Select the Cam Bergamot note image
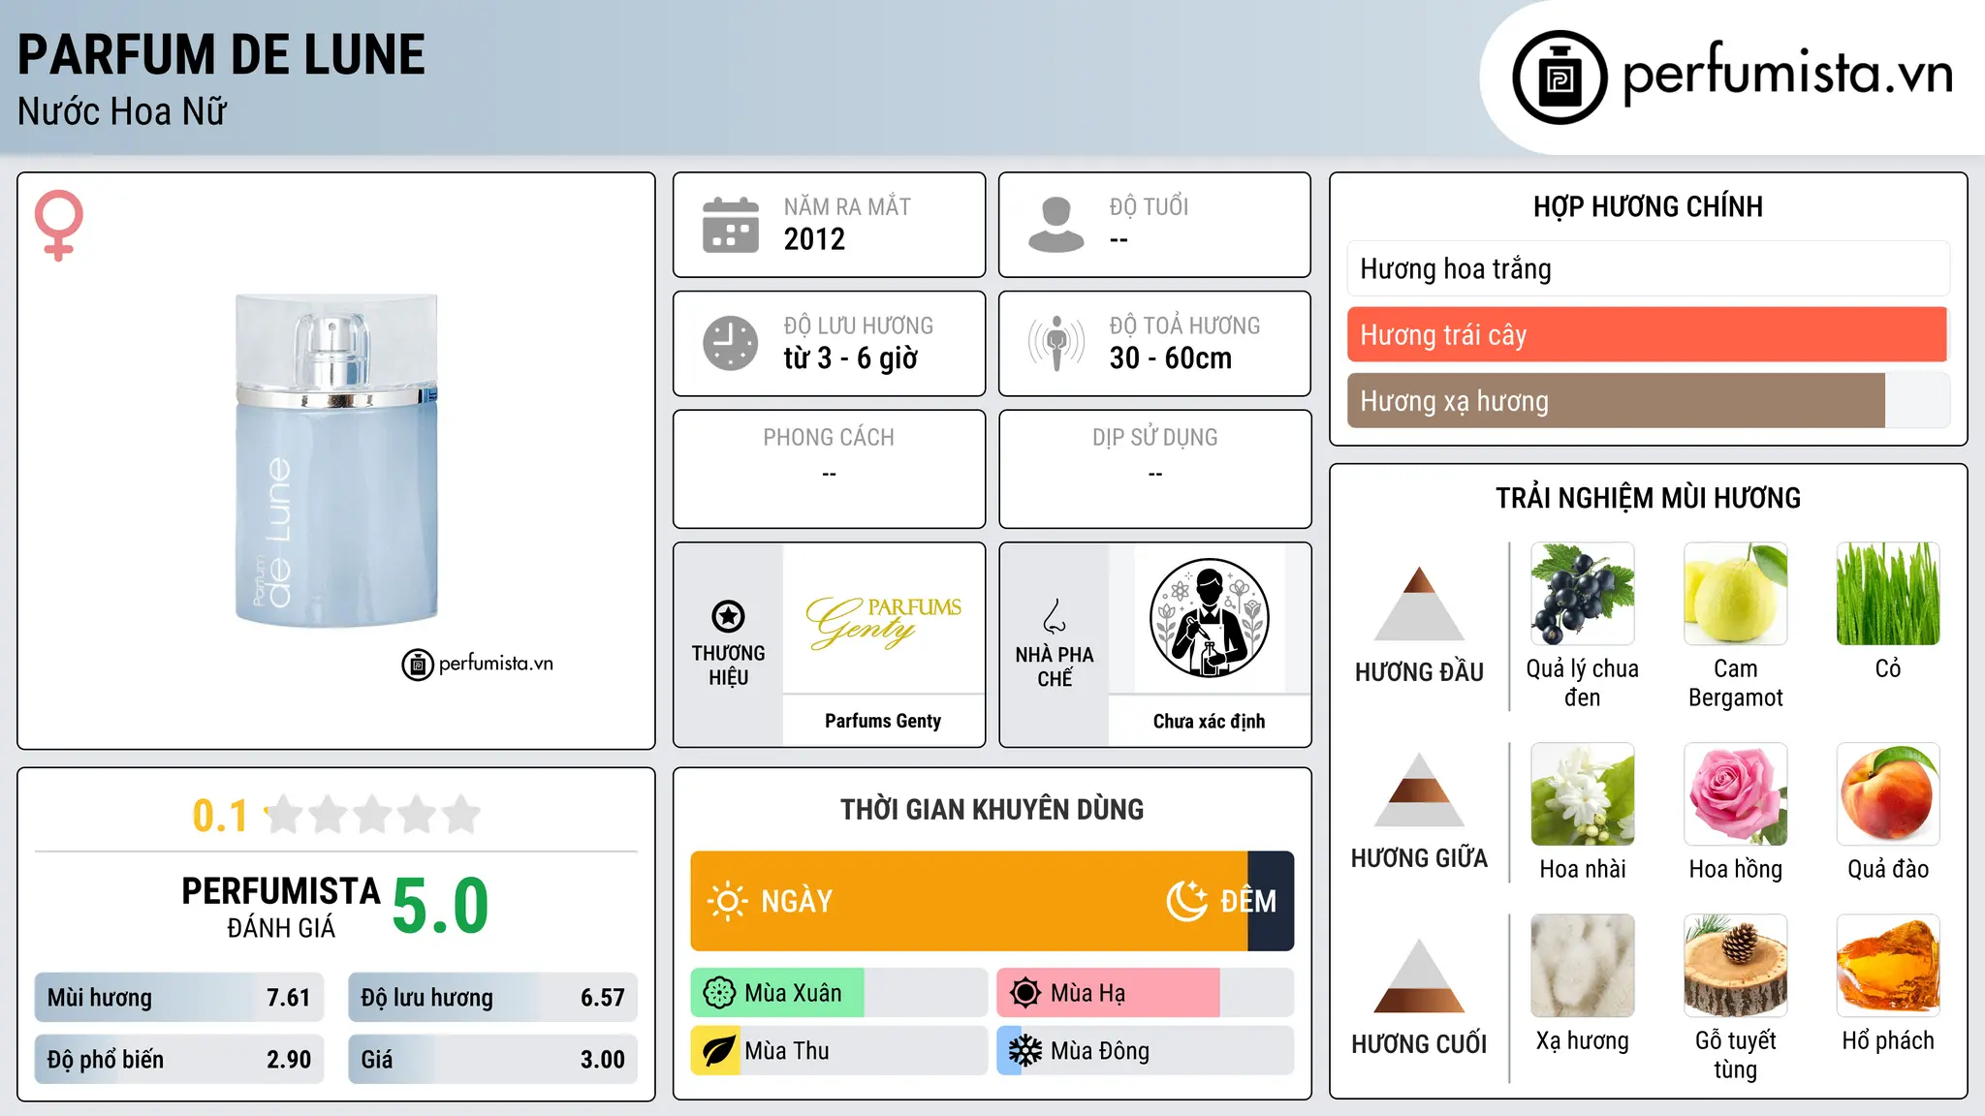This screenshot has width=1985, height=1116. [x=1735, y=594]
